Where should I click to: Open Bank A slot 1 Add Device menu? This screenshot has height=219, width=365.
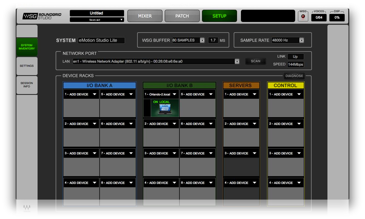click(x=81, y=94)
